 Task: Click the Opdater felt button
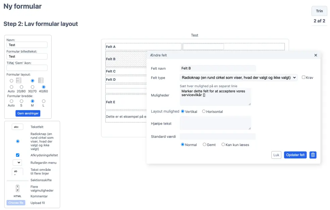click(295, 155)
